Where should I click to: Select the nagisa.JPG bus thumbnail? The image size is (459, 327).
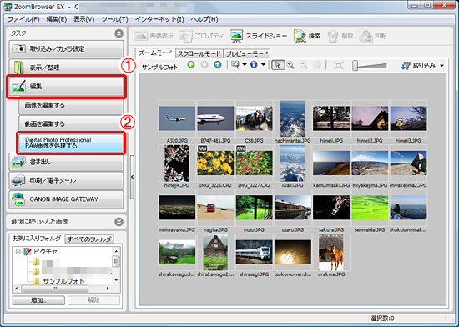(215, 208)
